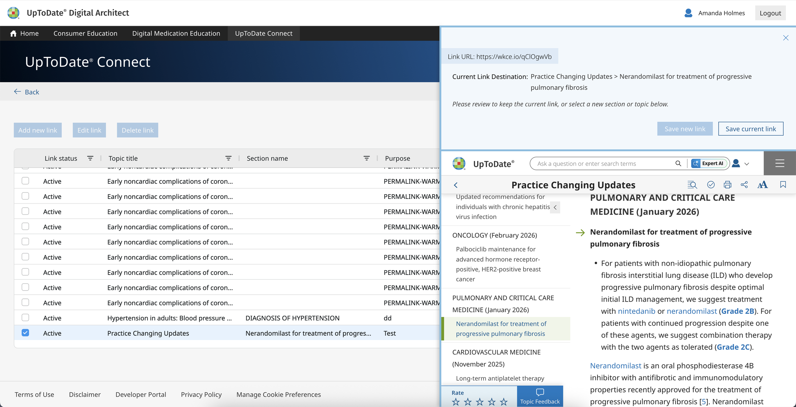
Task: Select hepatitis virus infection outline item
Action: [503, 207]
